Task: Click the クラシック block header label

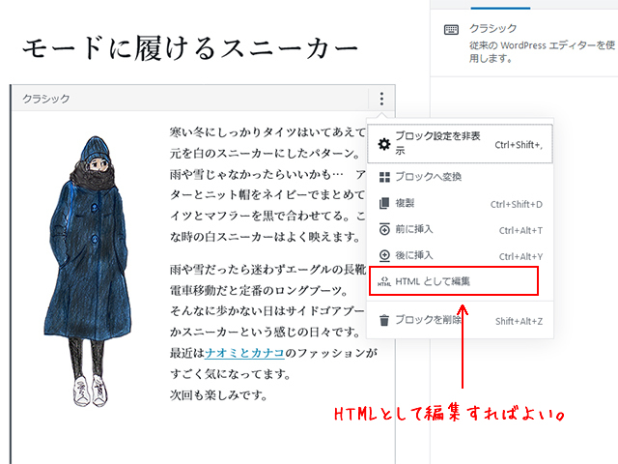Action: [46, 99]
